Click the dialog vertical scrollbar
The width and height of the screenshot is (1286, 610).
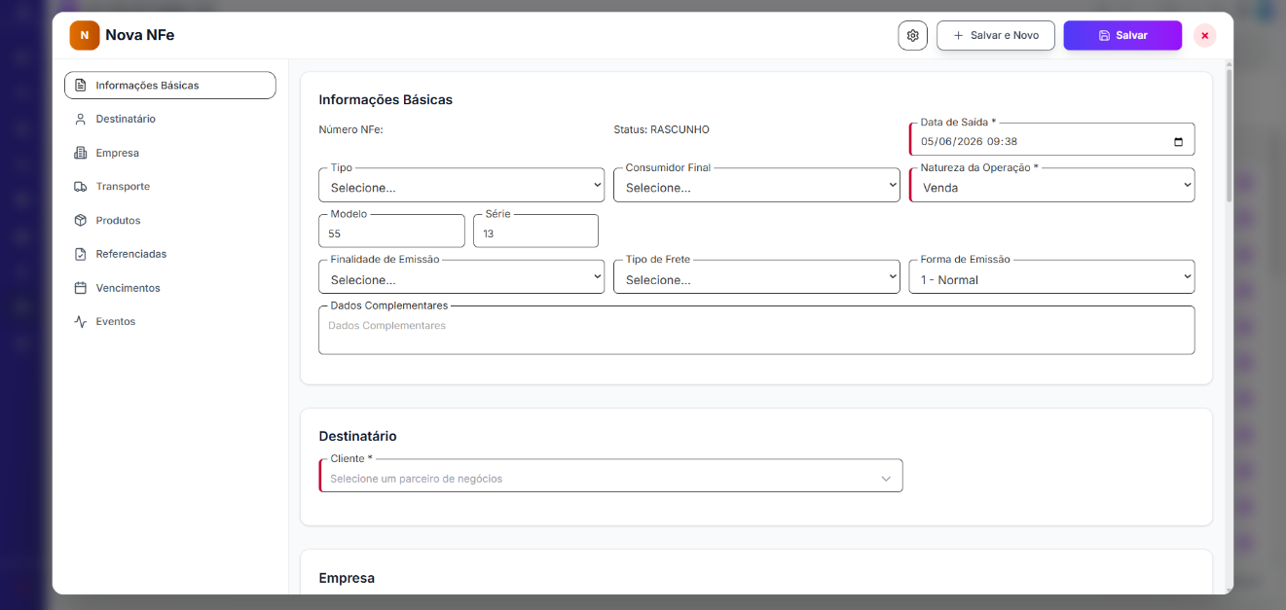(1229, 136)
